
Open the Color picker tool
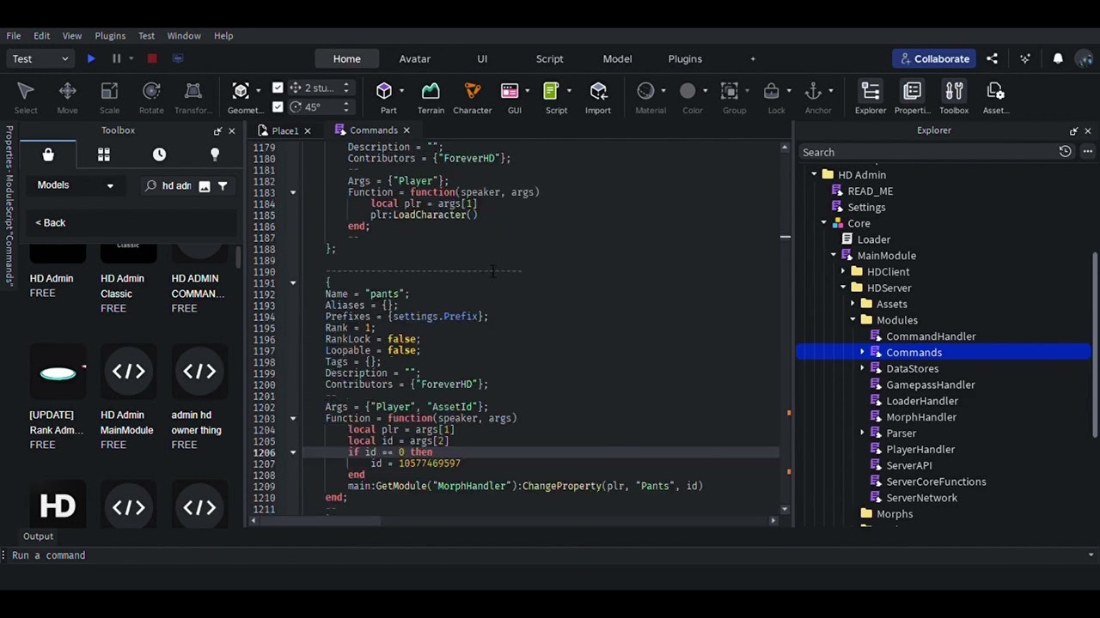pyautogui.click(x=687, y=91)
